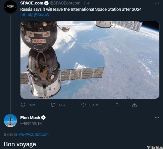Open Elon Musk's profile avatar
The height and width of the screenshot is (149, 163).
10,121
